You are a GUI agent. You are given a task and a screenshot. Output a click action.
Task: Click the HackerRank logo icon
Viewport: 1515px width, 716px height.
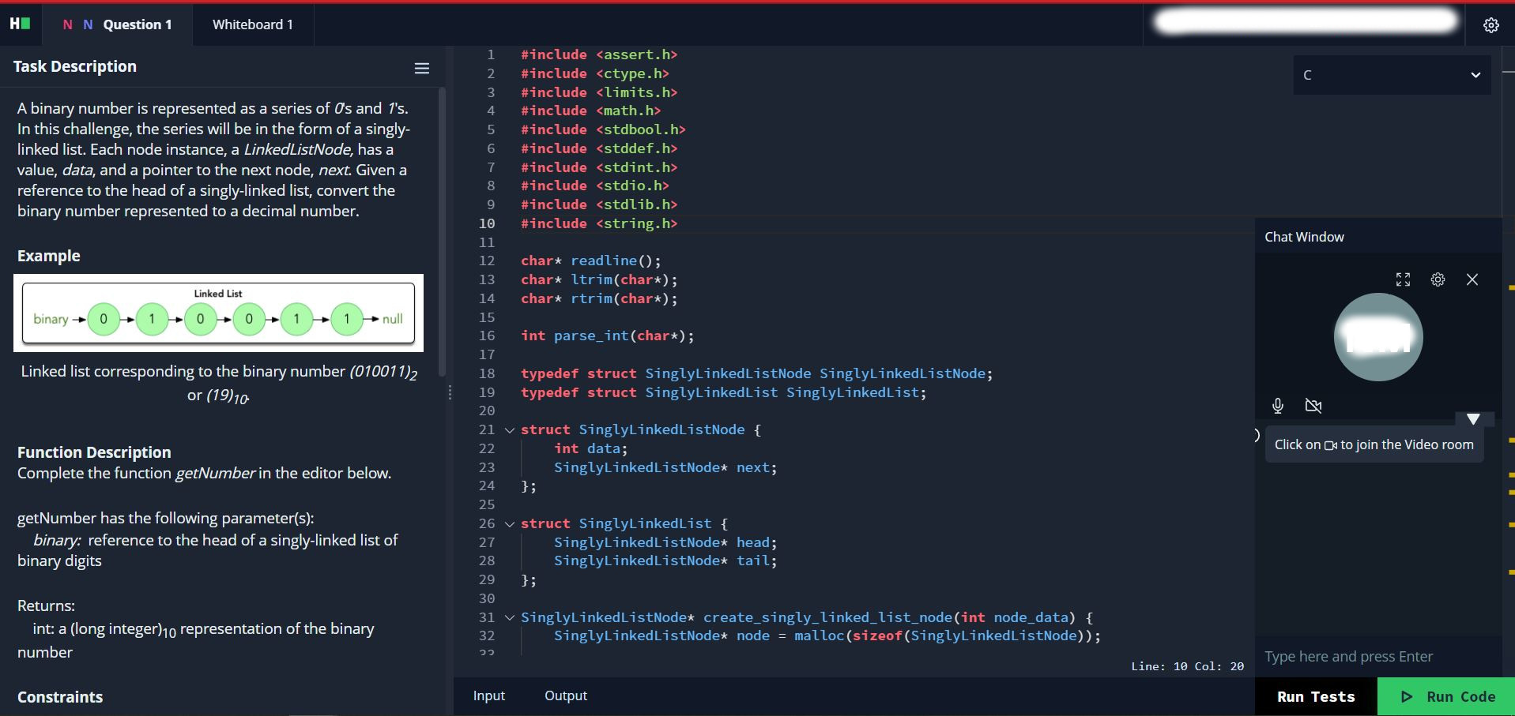pos(20,24)
